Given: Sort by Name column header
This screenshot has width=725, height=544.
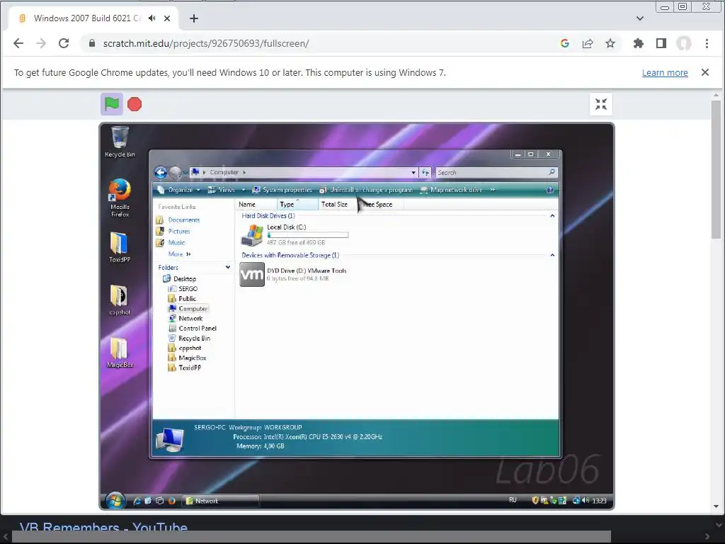Looking at the screenshot, I should coord(256,205).
